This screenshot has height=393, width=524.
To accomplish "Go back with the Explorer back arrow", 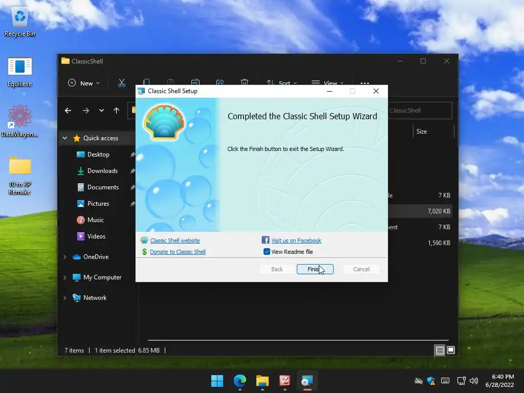I will click(x=68, y=111).
